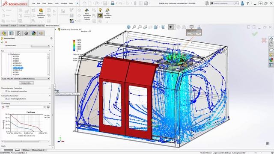Click Hide/Show Items icon in view toolbar

point(171,27)
